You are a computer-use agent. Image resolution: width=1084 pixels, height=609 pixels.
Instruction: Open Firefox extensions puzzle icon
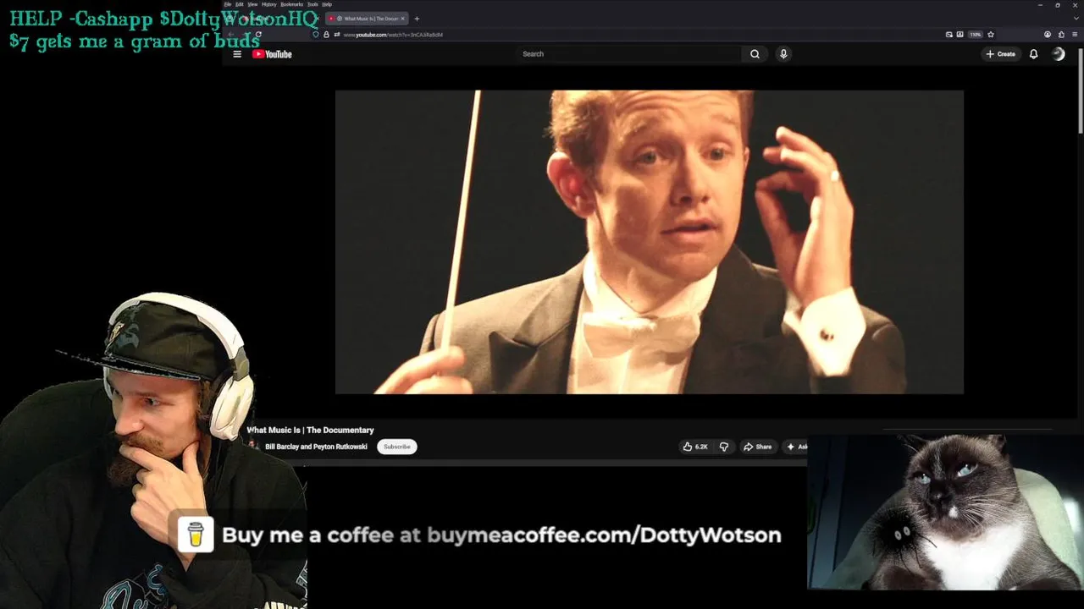pos(1061,35)
